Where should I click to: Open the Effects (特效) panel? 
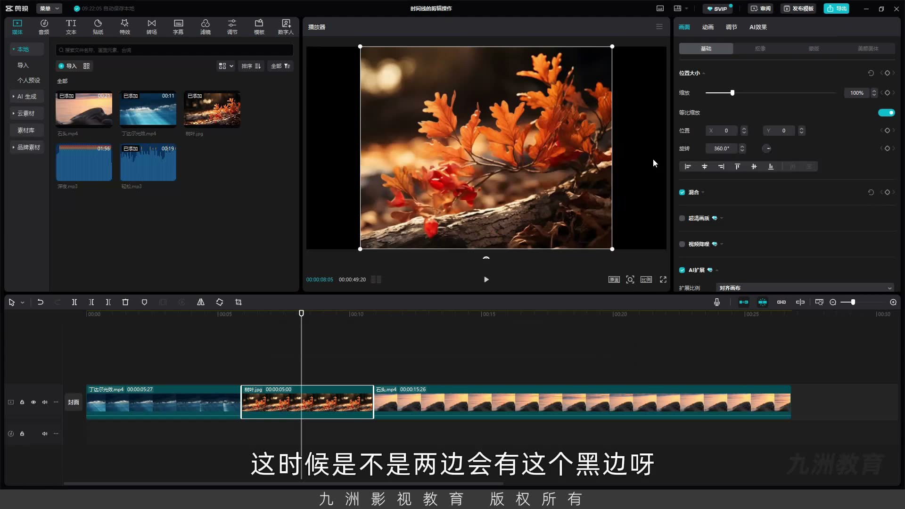pyautogui.click(x=124, y=27)
